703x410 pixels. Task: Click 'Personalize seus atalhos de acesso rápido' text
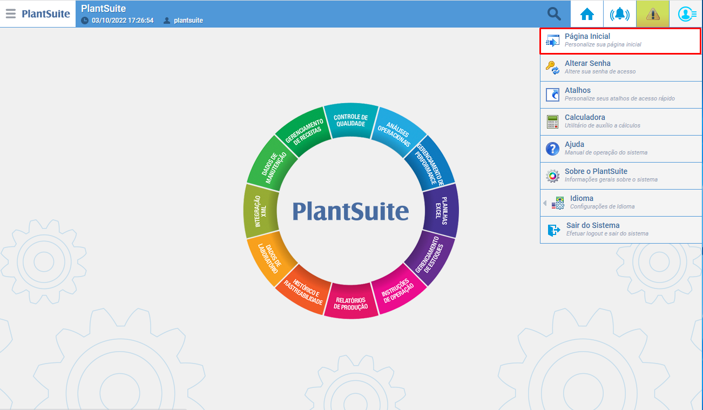click(620, 98)
